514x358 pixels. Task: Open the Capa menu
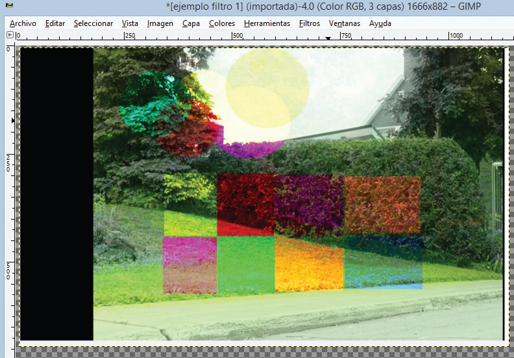tap(191, 23)
